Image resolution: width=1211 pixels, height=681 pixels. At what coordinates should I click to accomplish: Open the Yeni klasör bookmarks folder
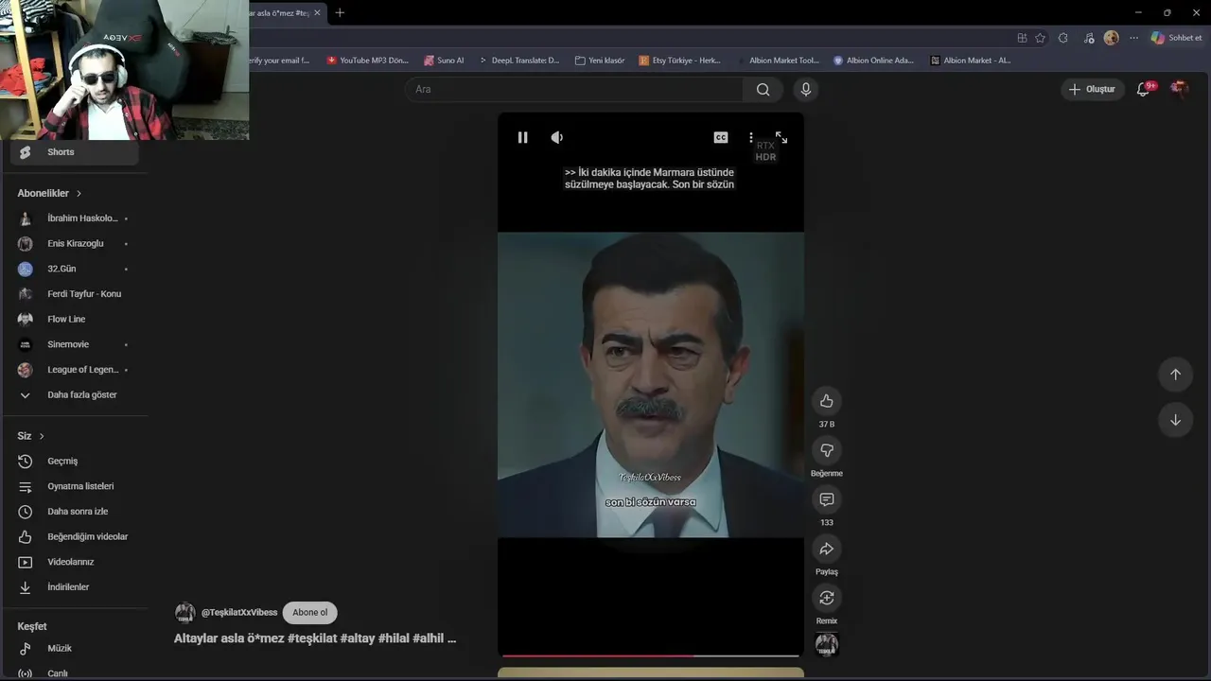pos(600,61)
